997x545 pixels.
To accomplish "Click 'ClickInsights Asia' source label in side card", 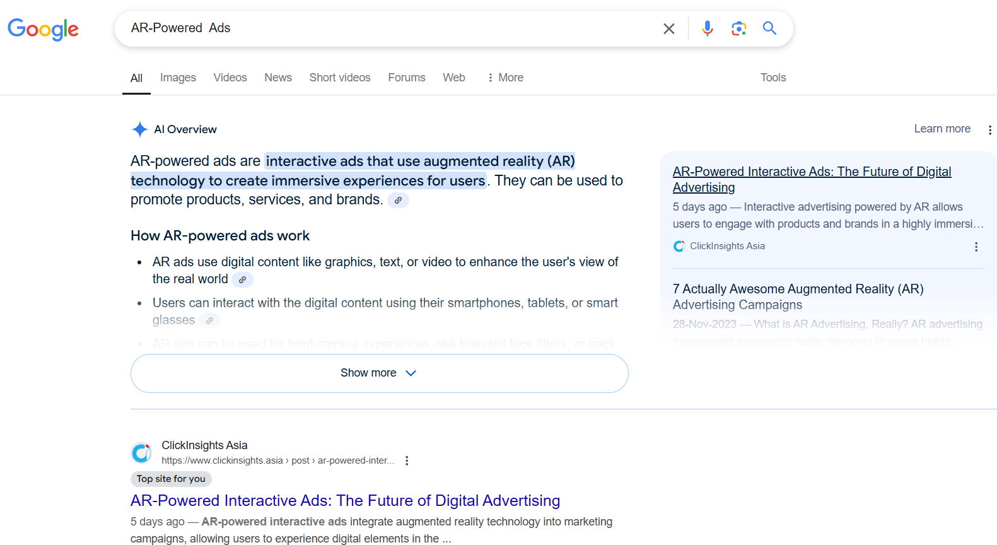I will (x=727, y=246).
